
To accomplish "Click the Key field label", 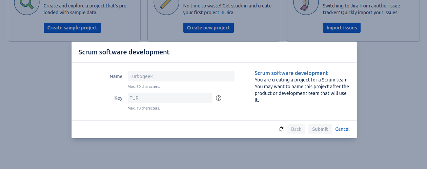I will click(x=118, y=98).
